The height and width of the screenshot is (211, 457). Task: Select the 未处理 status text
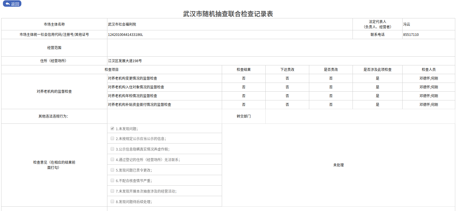[339, 165]
